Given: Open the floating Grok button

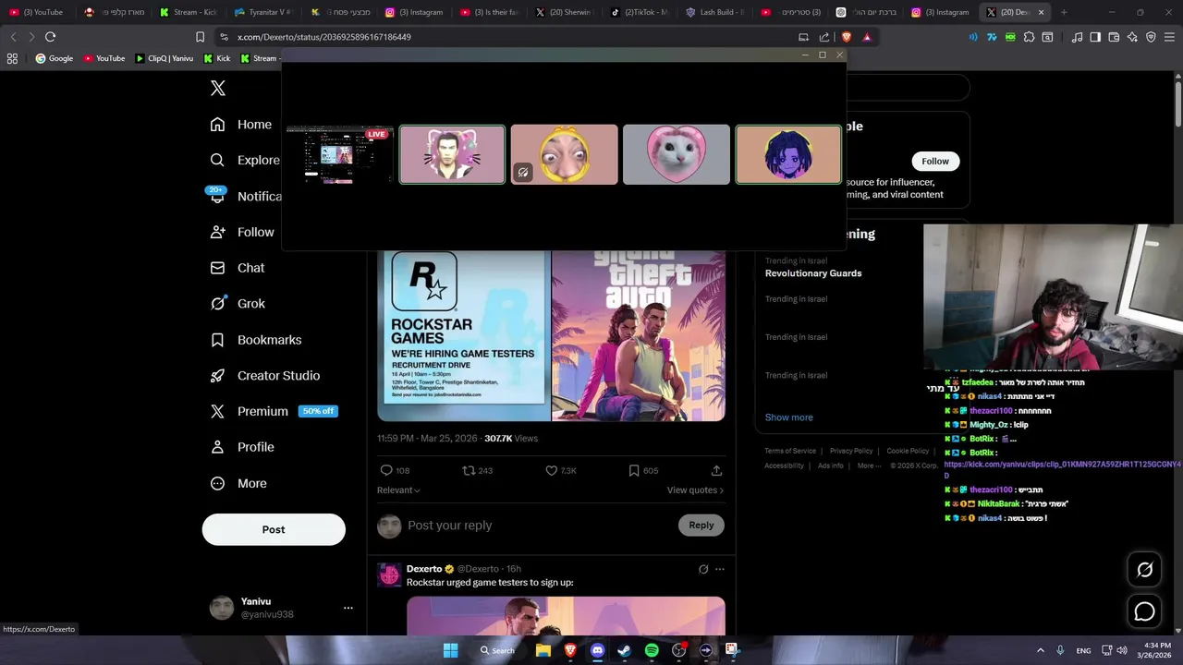Looking at the screenshot, I should pos(1144,570).
